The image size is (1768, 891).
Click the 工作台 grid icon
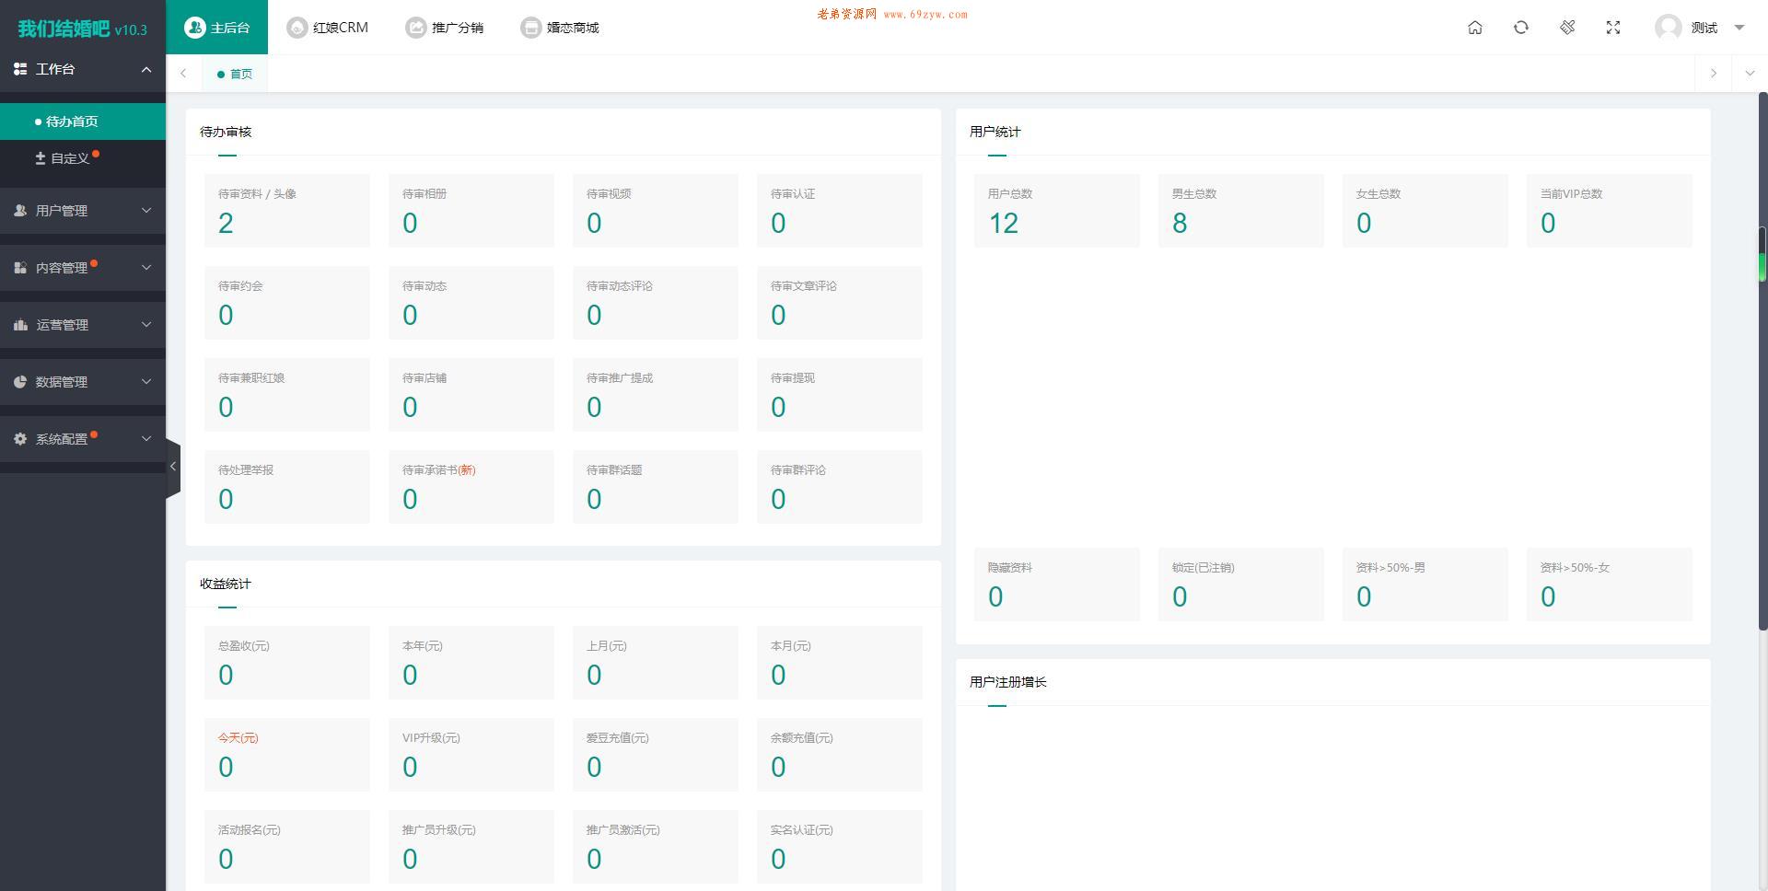20,69
